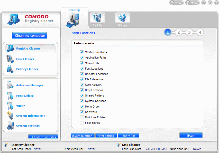Disable Menu Order scan
The height and width of the screenshot is (153, 219).
pyautogui.click(x=82, y=107)
